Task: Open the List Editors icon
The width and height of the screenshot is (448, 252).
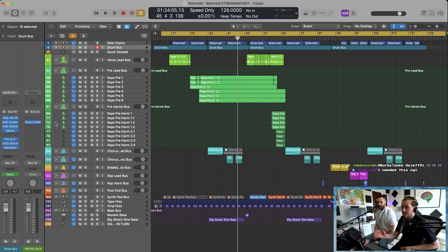Action: pos(424,13)
